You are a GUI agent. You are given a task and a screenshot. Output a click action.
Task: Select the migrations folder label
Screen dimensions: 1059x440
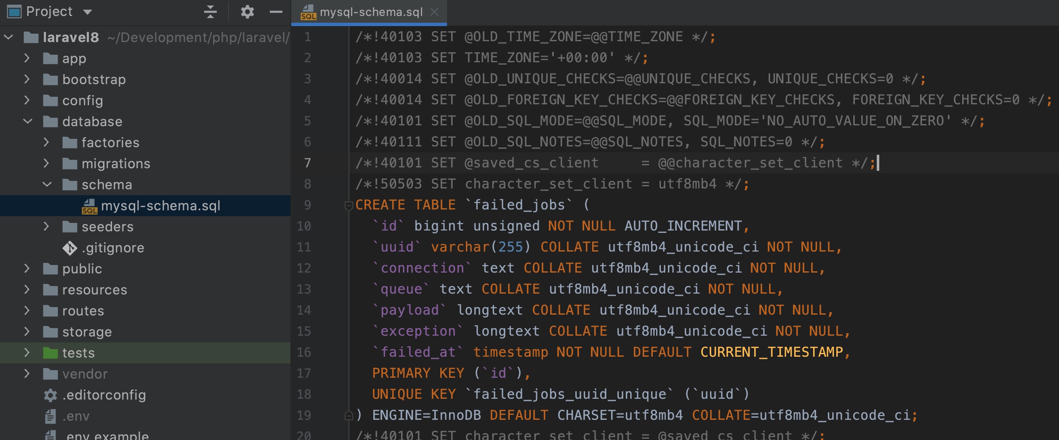[116, 163]
